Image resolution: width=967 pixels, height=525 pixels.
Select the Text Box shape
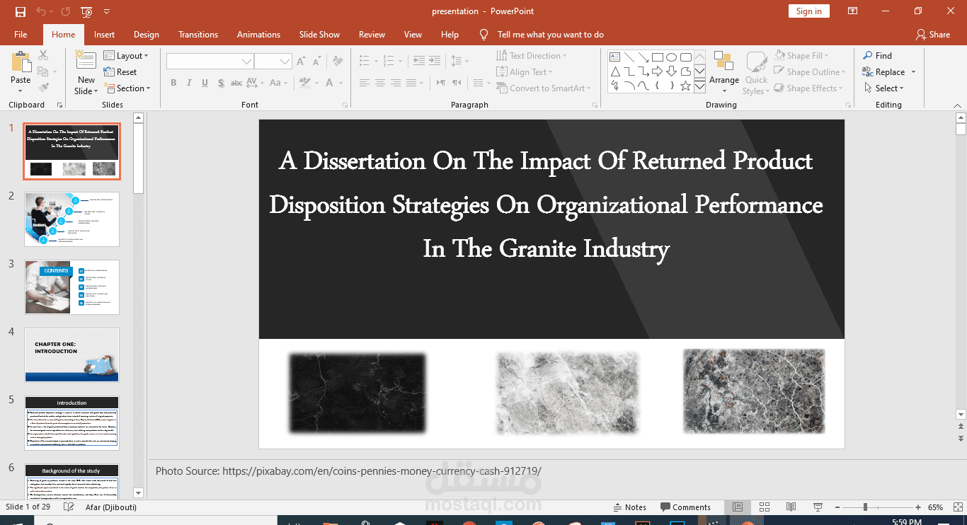click(x=614, y=57)
